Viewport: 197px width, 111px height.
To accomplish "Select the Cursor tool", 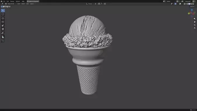I will (x=3, y=14).
